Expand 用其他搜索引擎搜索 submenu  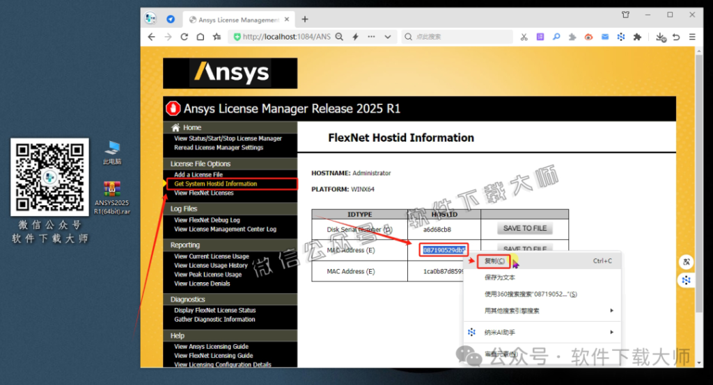[x=542, y=311]
